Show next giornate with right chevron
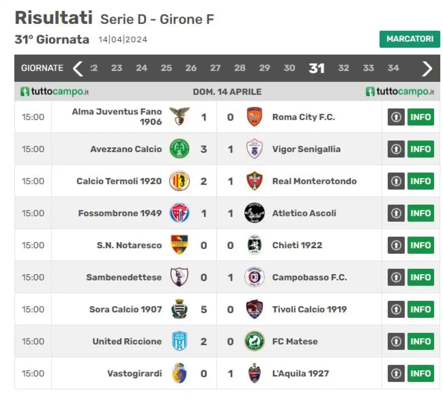443x399 pixels. click(x=427, y=68)
